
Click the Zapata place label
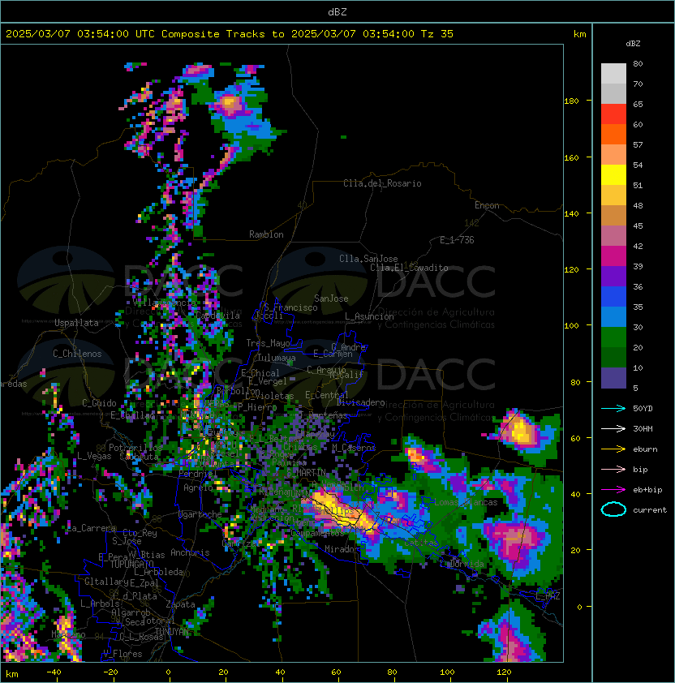click(180, 604)
